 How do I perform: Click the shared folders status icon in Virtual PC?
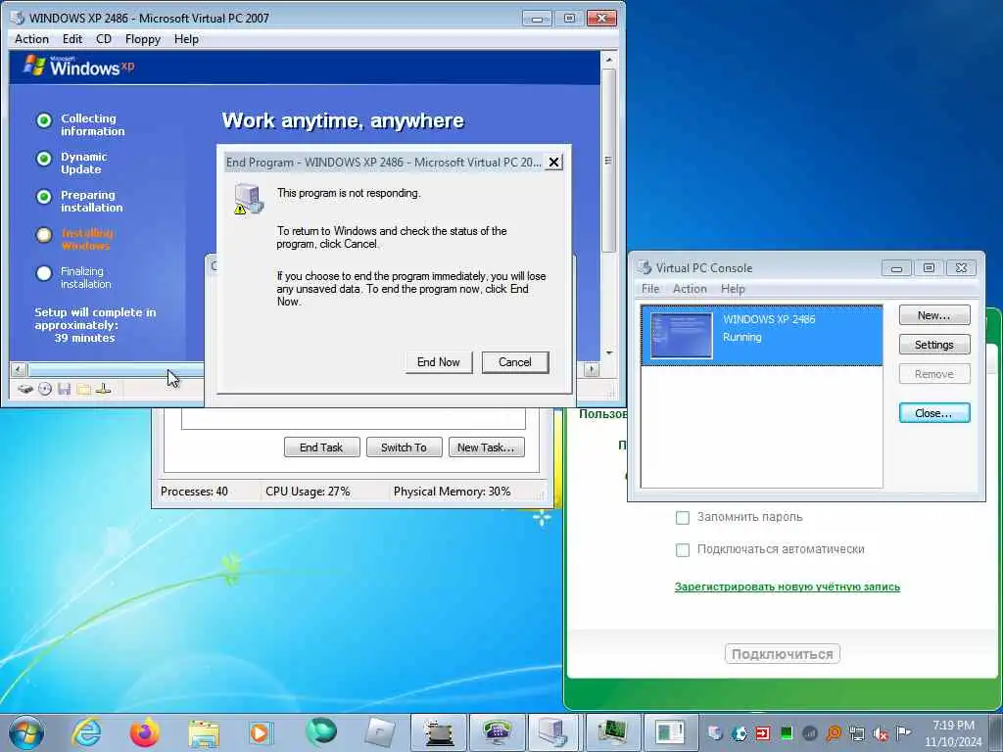[x=84, y=389]
